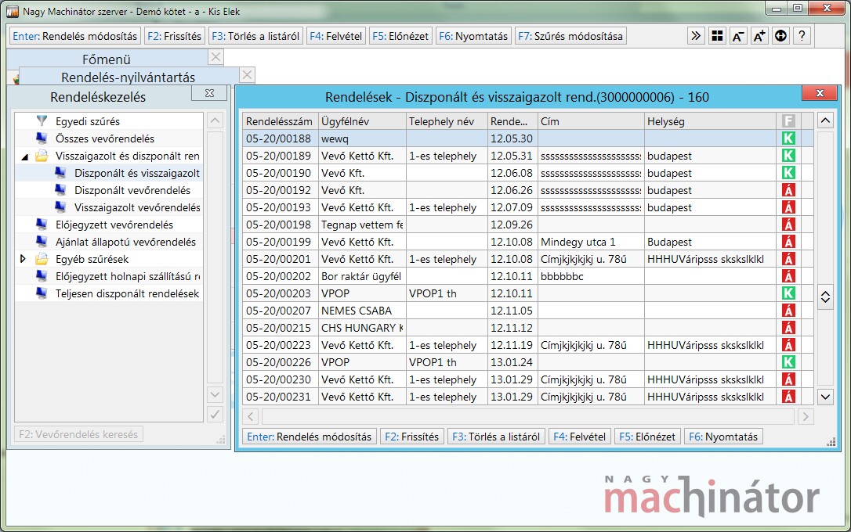Click the F column header icon
The width and height of the screenshot is (851, 532).
click(x=788, y=120)
